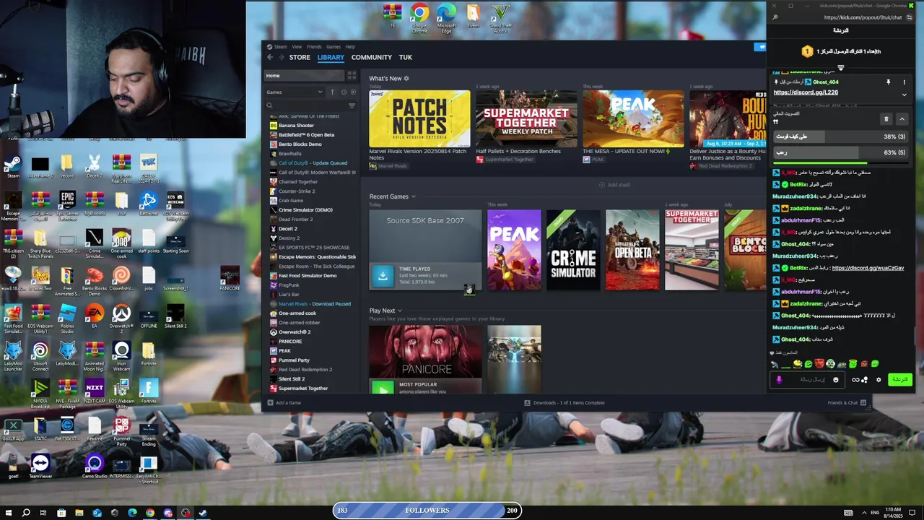Screen dimensions: 924x520
Task: Open Downloads status at bottom of Steam
Action: (x=565, y=402)
